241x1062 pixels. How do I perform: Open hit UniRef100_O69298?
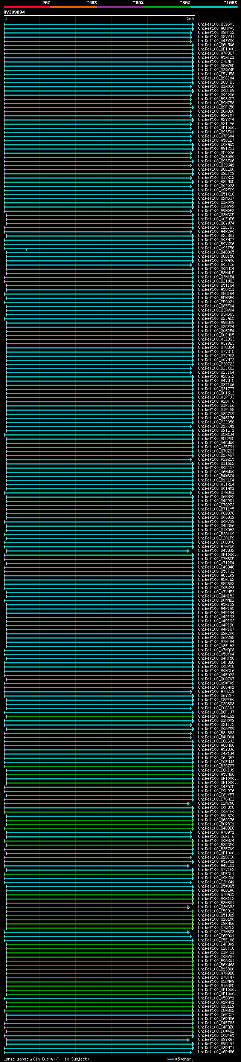tap(216, 637)
